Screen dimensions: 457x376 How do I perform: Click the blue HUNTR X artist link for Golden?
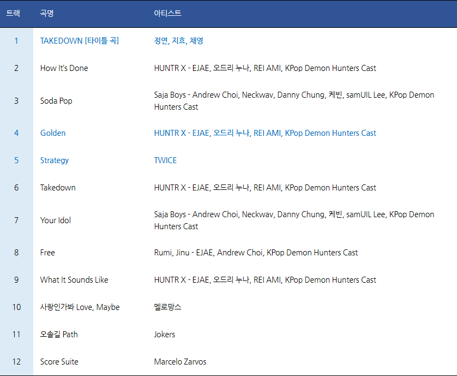pyautogui.click(x=265, y=133)
